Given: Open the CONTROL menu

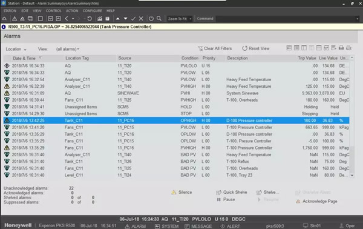Looking at the screenshot, I should 53,11.
